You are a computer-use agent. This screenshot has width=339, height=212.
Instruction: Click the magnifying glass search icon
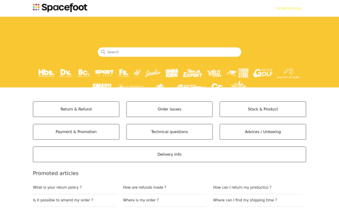point(103,52)
